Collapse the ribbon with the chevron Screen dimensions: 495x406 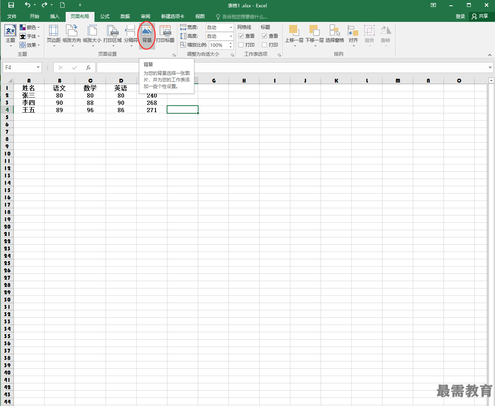(x=490, y=55)
